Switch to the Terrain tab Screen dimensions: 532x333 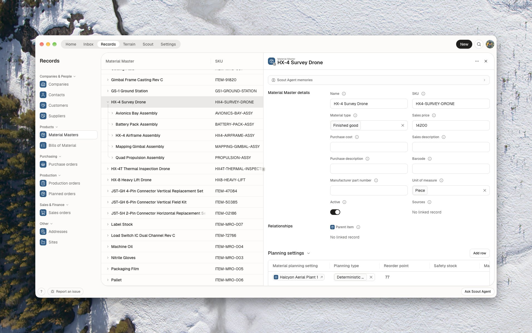129,44
